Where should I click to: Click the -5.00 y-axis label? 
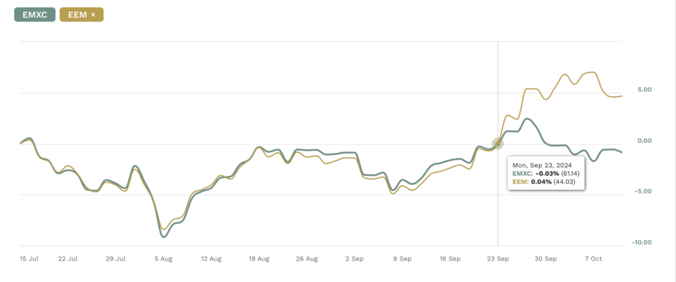point(643,192)
